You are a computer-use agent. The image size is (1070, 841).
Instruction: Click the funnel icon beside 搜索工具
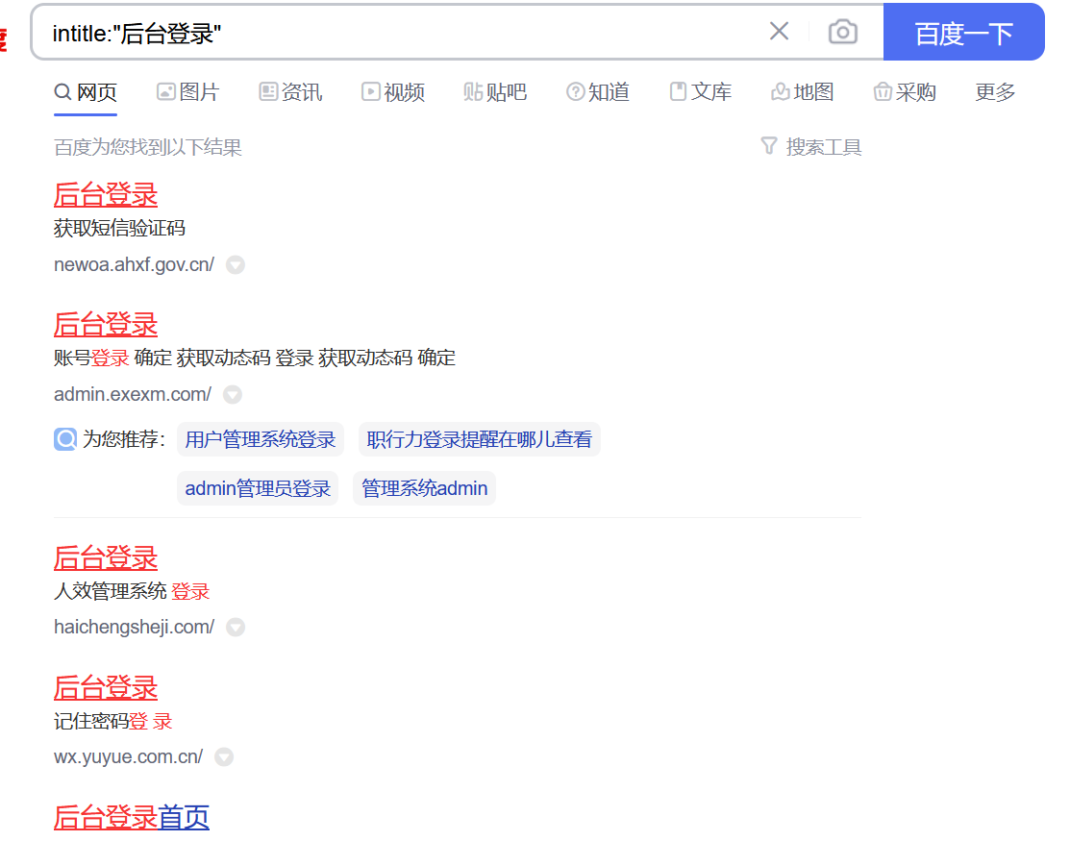(769, 145)
